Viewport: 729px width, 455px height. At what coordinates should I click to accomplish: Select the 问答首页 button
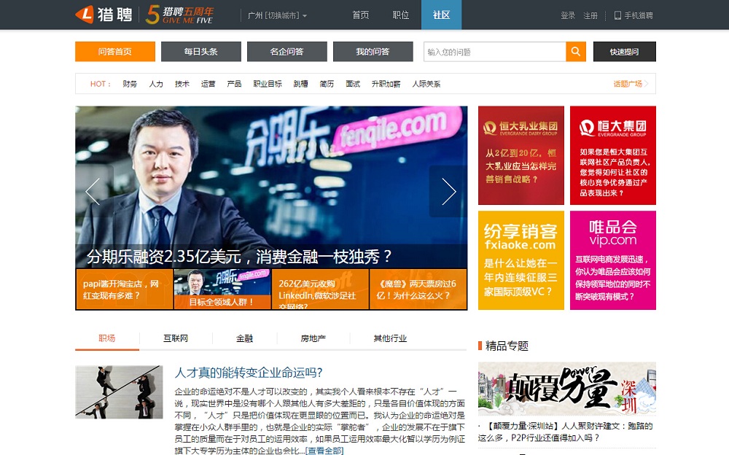pos(115,52)
